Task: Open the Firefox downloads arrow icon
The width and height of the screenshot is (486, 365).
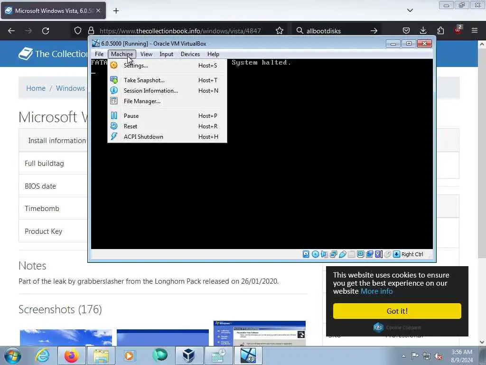Action: [x=423, y=30]
